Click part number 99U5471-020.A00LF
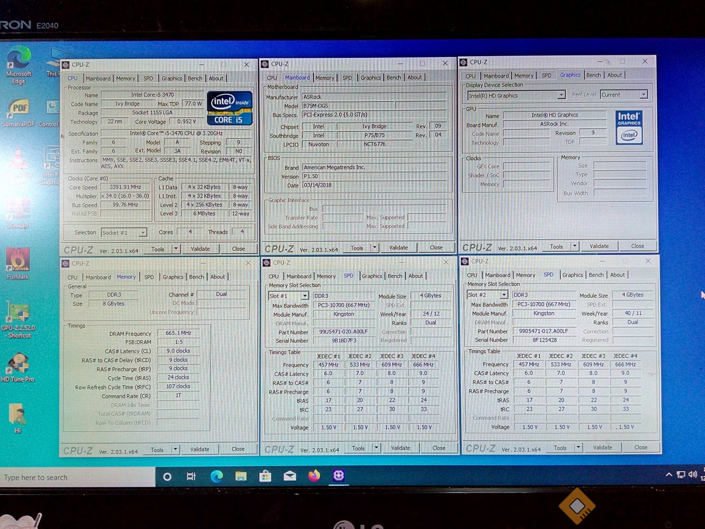 point(344,332)
